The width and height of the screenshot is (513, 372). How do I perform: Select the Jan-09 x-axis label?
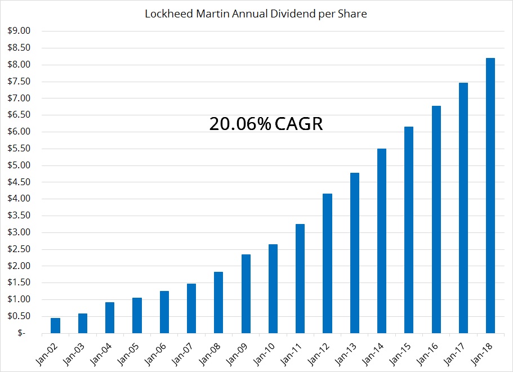point(237,355)
